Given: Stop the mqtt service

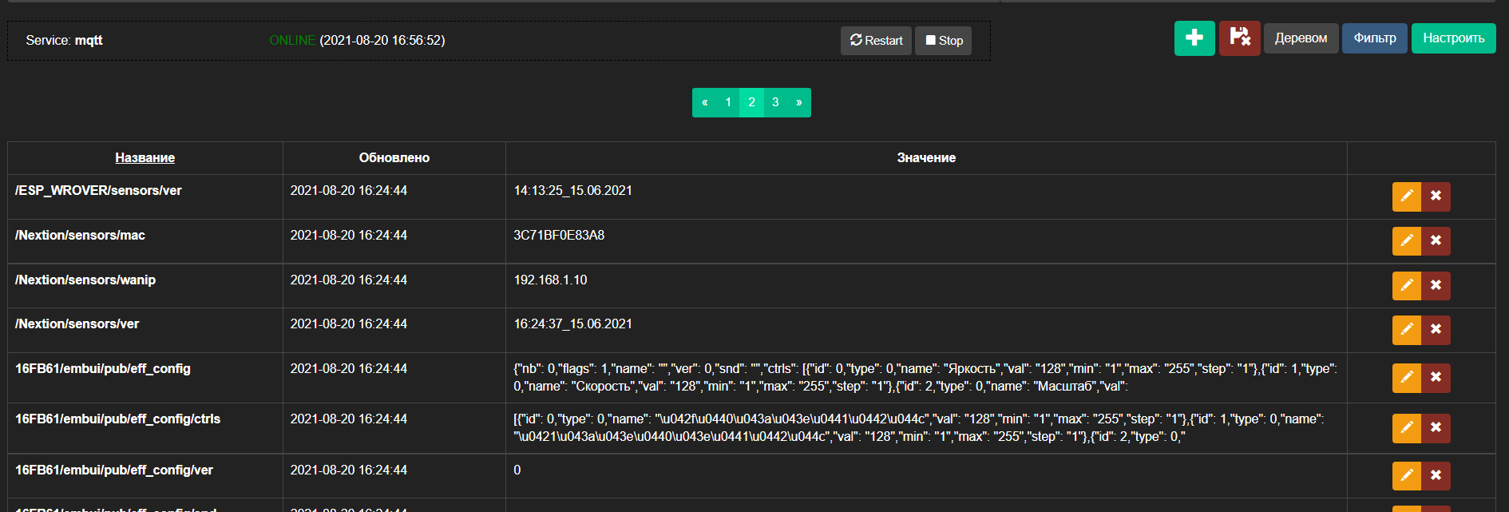Looking at the screenshot, I should tap(943, 41).
